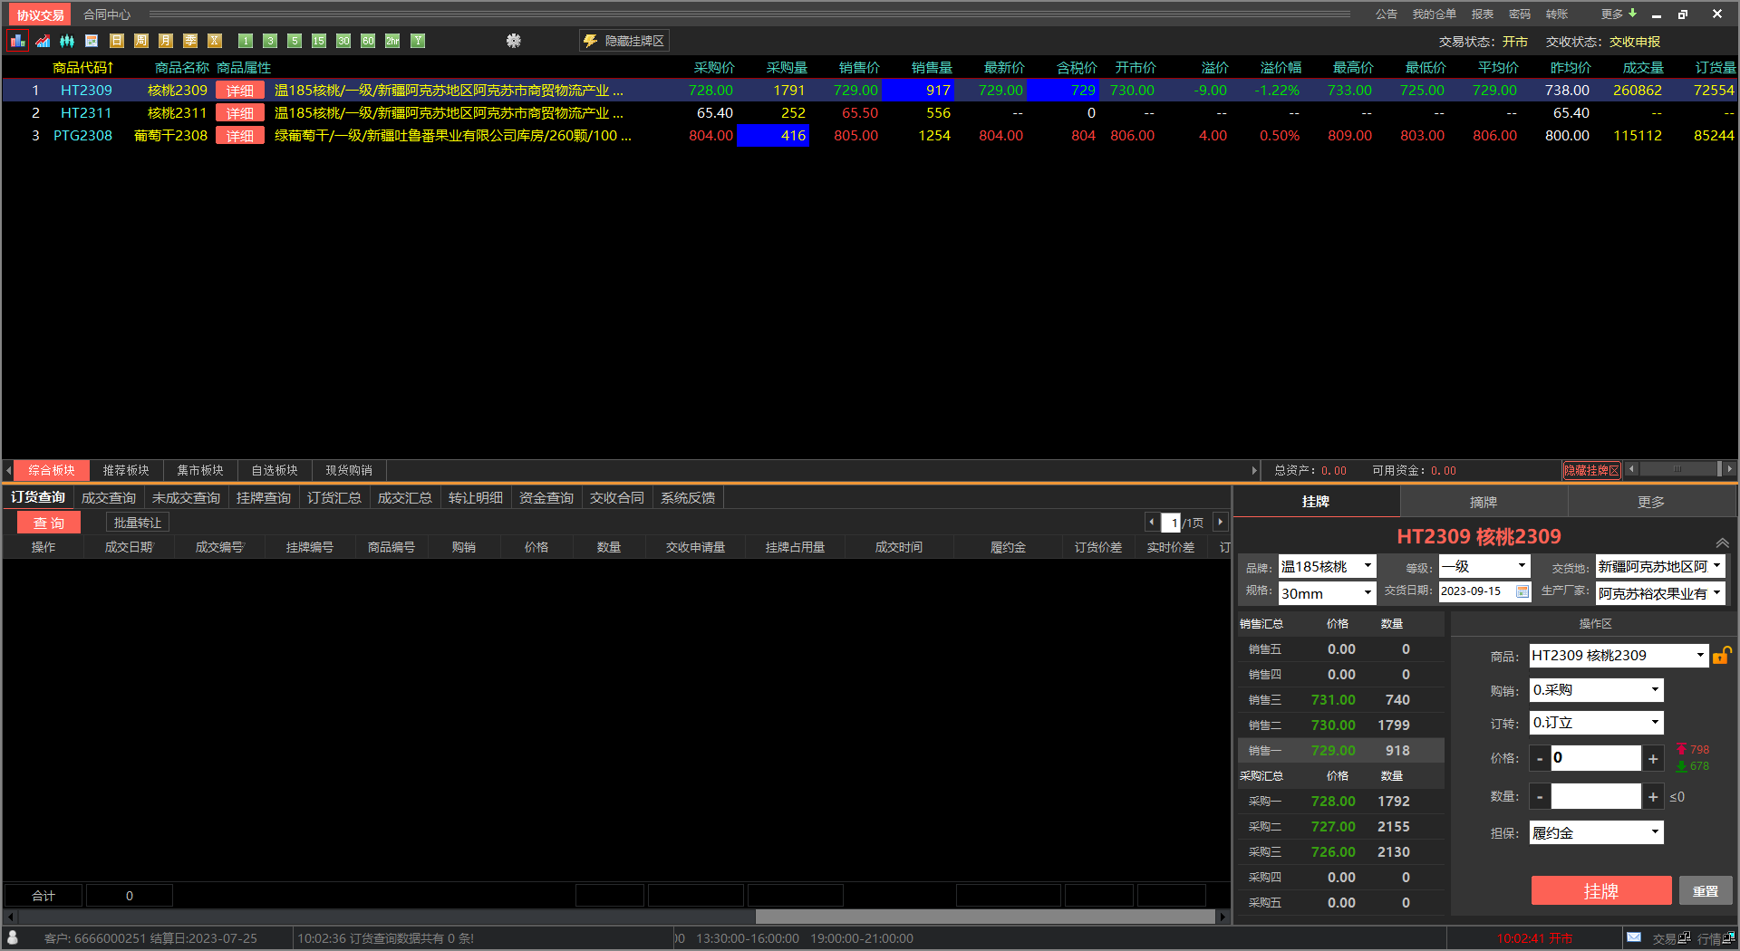
Task: Increase price with plus stepper
Action: 1653,758
